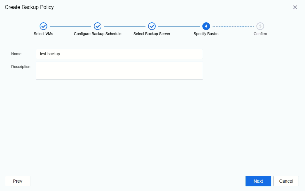Jump to the Confirm step label
This screenshot has width=305, height=191.
click(x=260, y=34)
